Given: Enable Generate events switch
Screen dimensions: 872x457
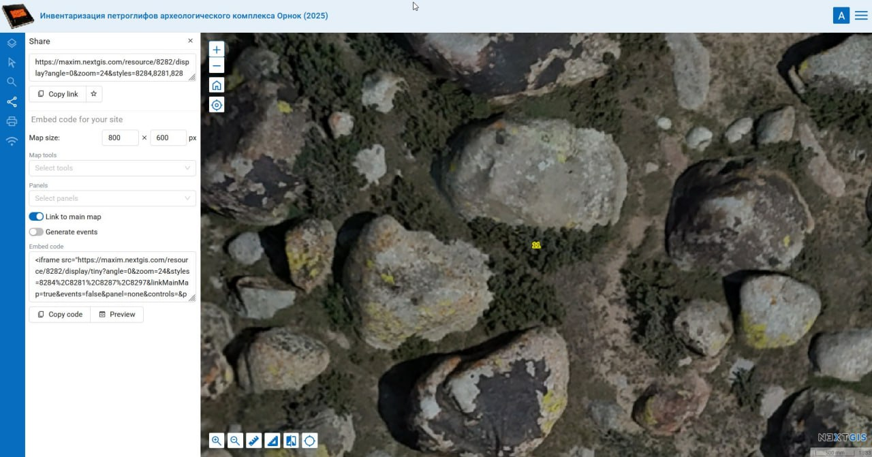Looking at the screenshot, I should point(36,232).
